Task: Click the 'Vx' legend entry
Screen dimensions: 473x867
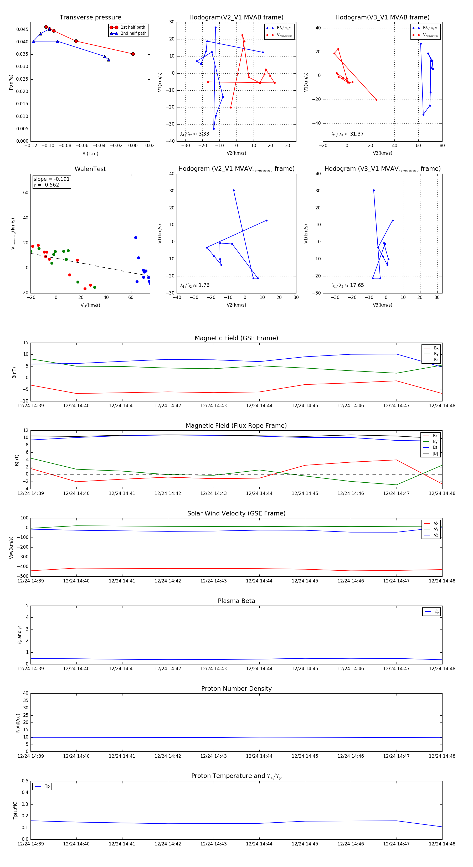Action: coord(431,523)
